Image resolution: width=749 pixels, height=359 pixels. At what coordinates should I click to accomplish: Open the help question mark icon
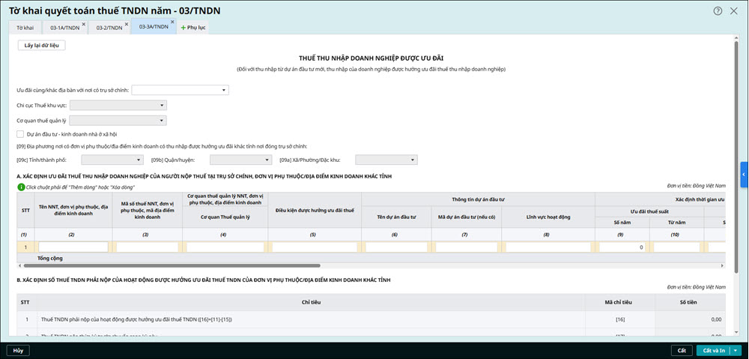[718, 10]
